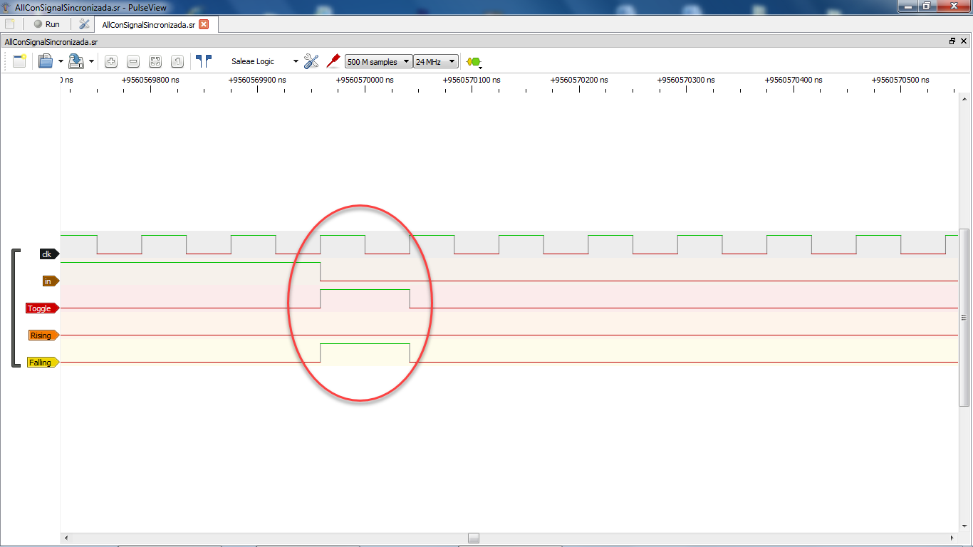
Task: Zoom to one-to-one sample scale
Action: pyautogui.click(x=177, y=61)
